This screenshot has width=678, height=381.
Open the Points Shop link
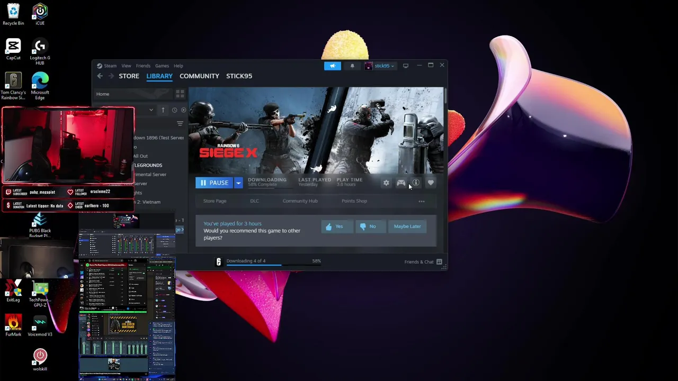[x=354, y=201]
